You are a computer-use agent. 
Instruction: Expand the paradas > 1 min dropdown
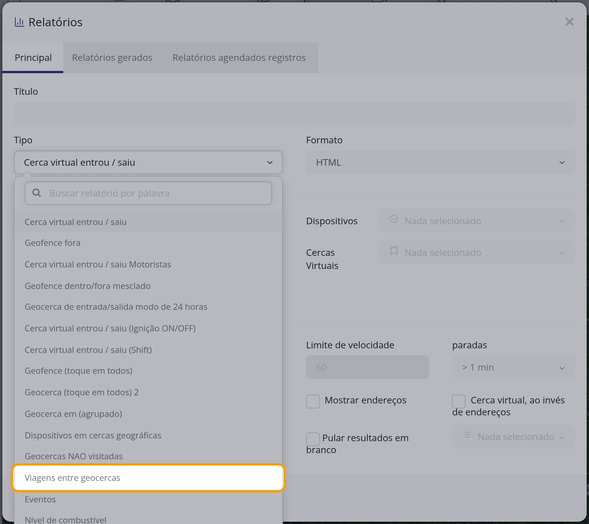click(x=513, y=367)
